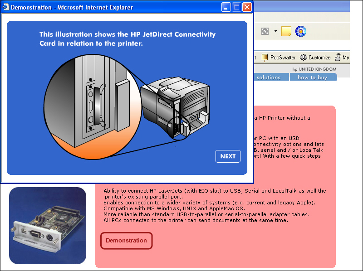
Task: Click the My button hand icon
Action: click(338, 58)
